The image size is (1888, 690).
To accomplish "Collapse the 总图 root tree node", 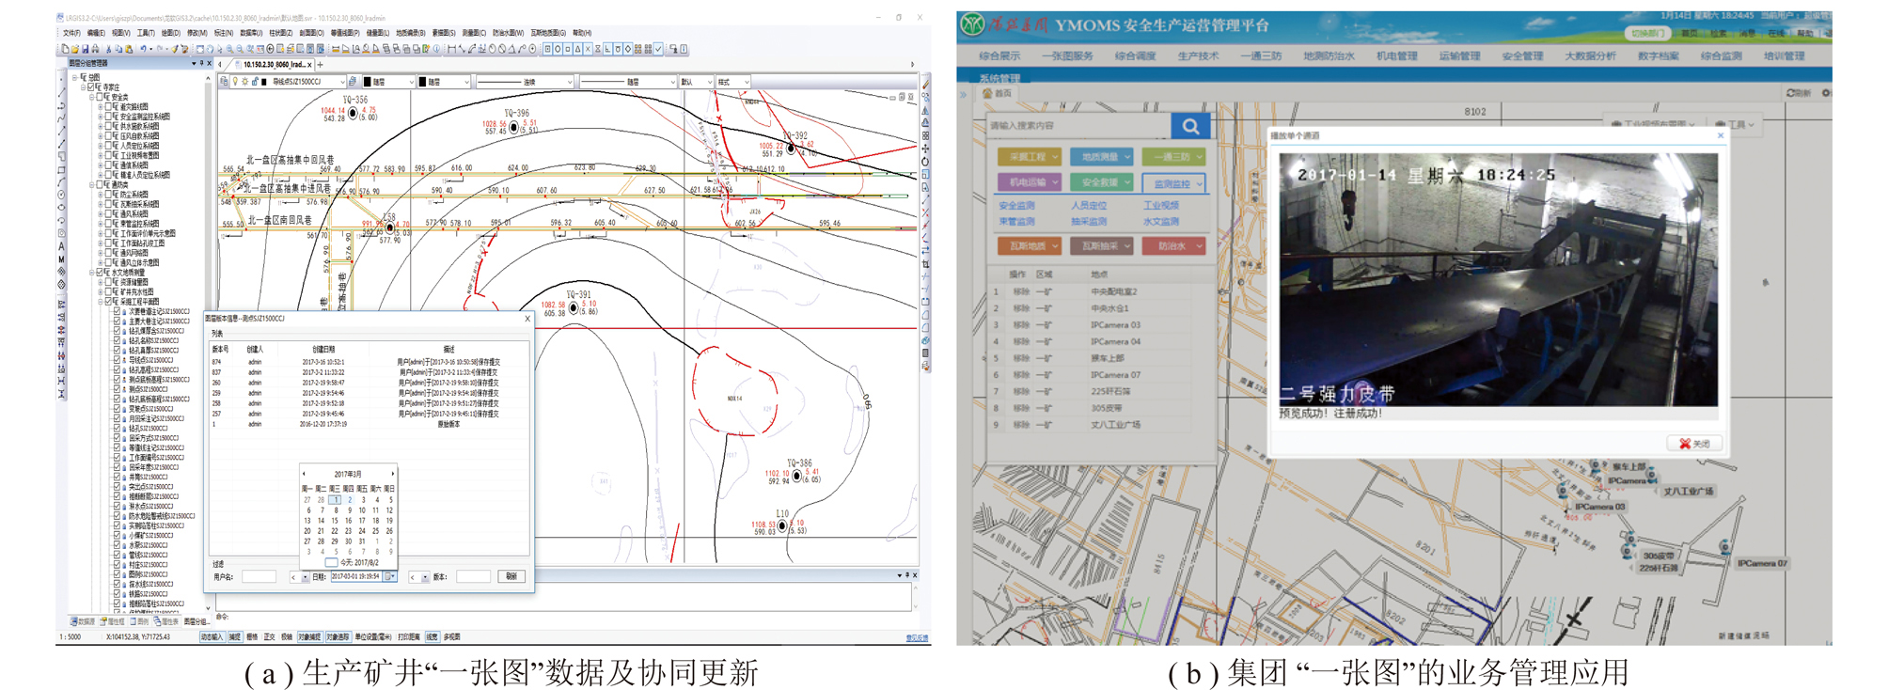I will coord(75,77).
